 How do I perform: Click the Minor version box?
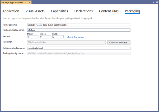point(45,37)
